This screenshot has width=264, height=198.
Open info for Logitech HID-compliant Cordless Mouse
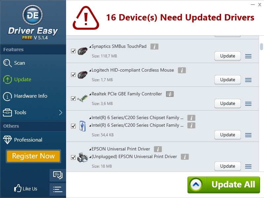click(182, 70)
